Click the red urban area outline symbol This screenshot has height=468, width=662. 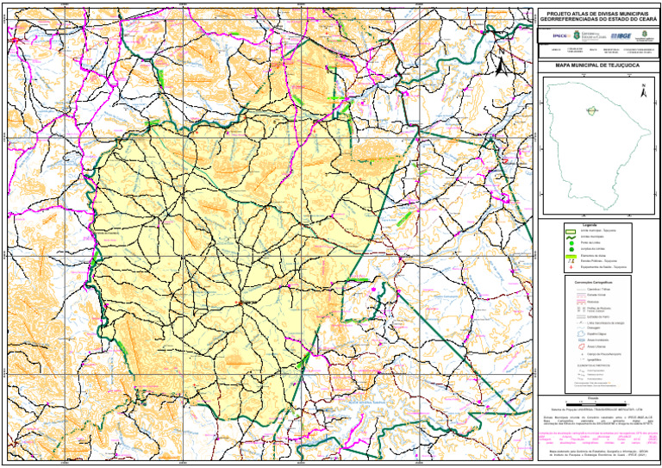coord(581,346)
